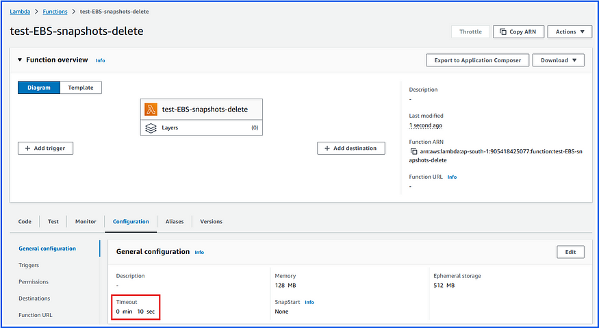This screenshot has width=599, height=328.
Task: Click the Add destination button
Action: [351, 149]
